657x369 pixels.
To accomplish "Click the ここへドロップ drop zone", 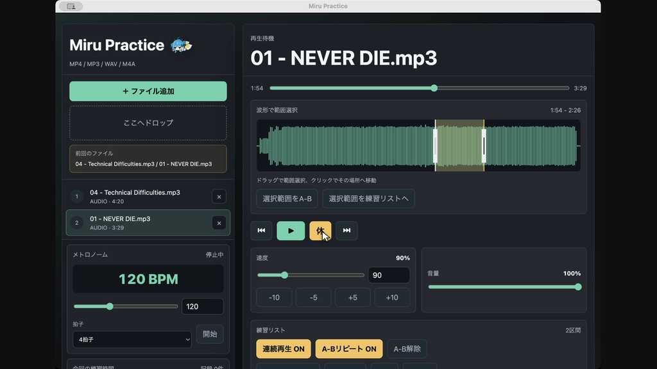I will tap(148, 123).
